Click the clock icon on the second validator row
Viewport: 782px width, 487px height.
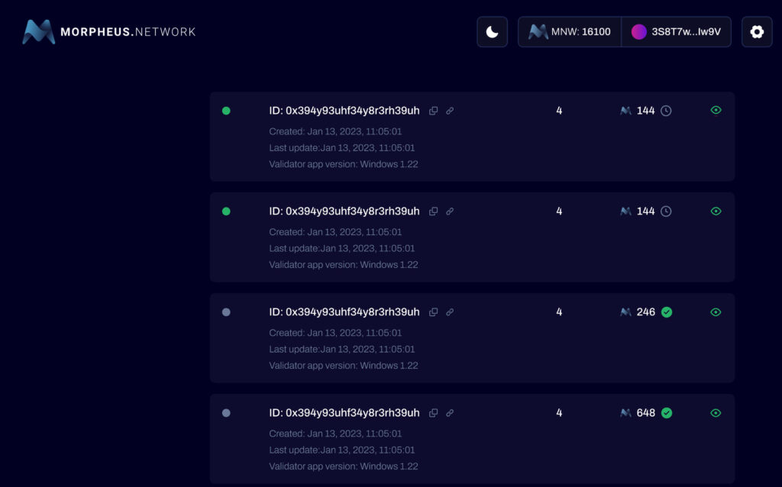(x=666, y=211)
